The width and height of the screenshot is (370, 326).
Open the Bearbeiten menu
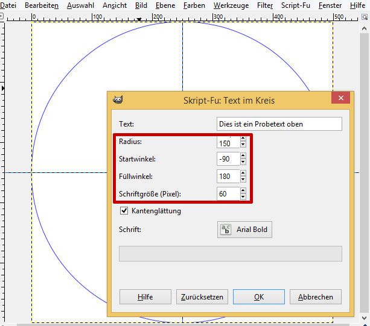pos(42,5)
